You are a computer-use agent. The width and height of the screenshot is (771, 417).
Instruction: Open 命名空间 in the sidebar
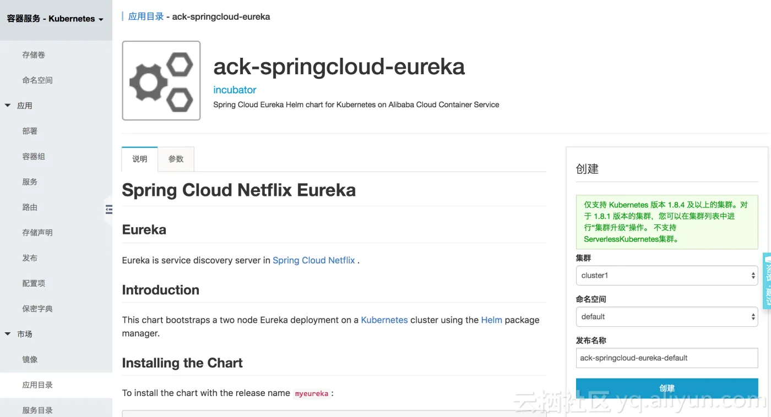37,80
